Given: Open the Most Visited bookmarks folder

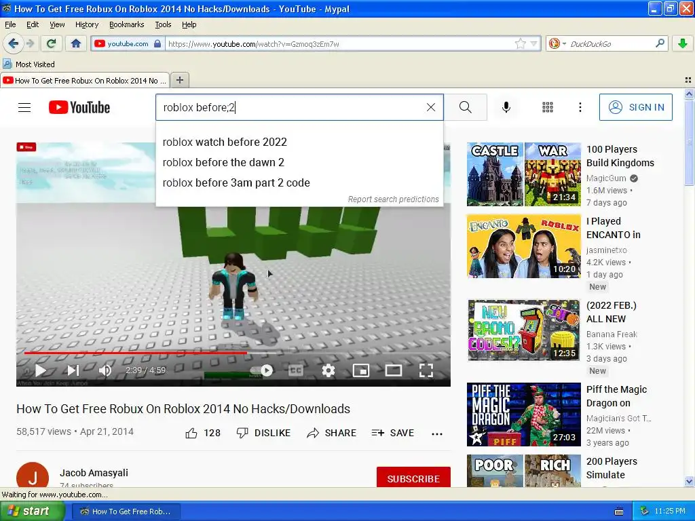Looking at the screenshot, I should coord(29,64).
